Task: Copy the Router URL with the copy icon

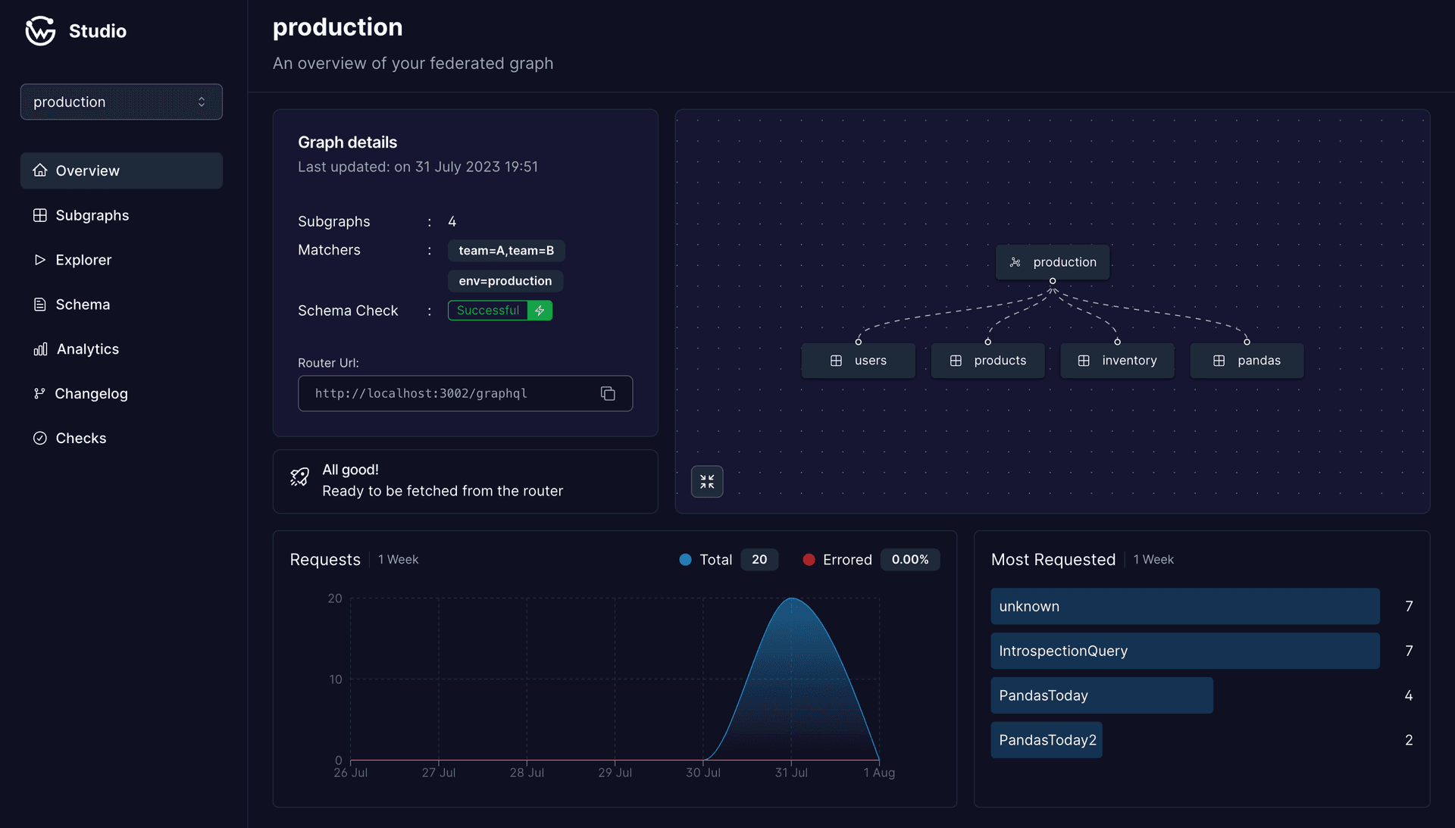Action: tap(608, 393)
